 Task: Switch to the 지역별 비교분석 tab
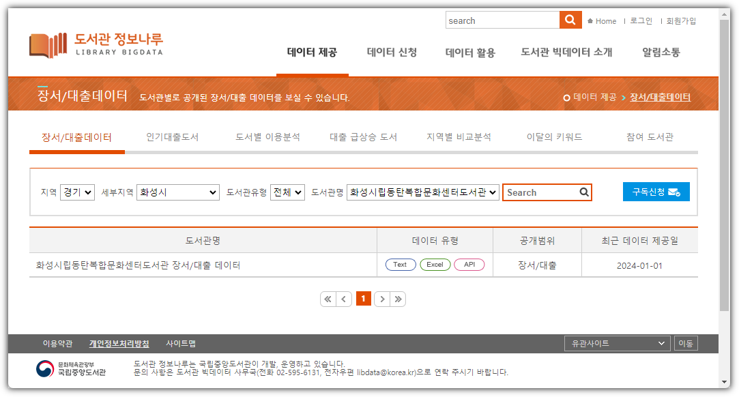tap(459, 137)
